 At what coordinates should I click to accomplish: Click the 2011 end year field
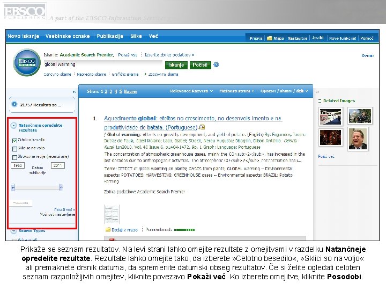click(58, 165)
